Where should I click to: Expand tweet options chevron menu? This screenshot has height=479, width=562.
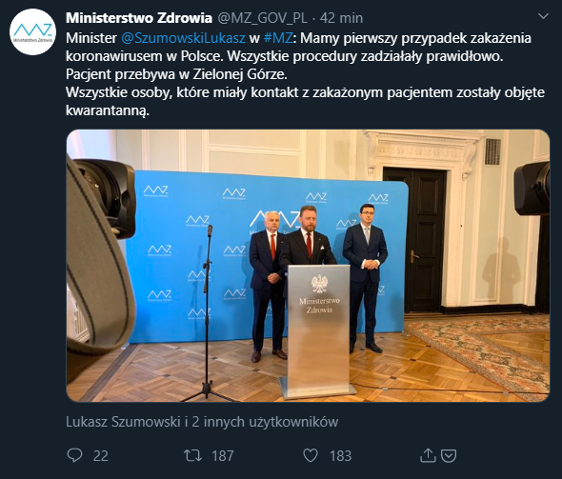[x=543, y=16]
